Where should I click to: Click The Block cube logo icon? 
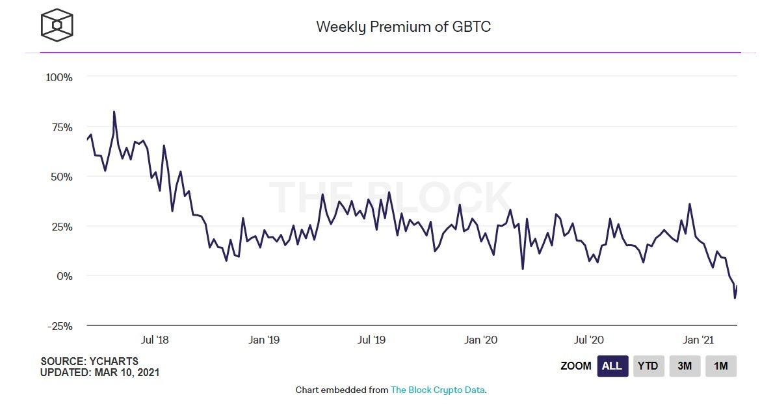(x=57, y=25)
